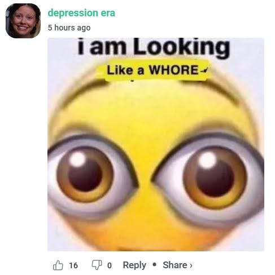Open the Share chevron arrow
This screenshot has height=275, width=275.
tap(191, 265)
